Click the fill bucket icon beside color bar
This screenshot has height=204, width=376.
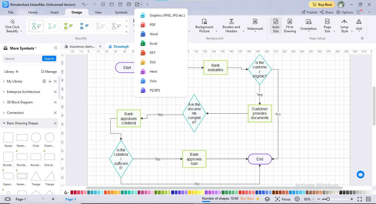click(x=66, y=192)
